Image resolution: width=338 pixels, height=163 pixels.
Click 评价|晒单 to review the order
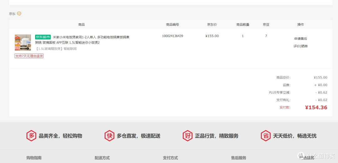pos(300,46)
